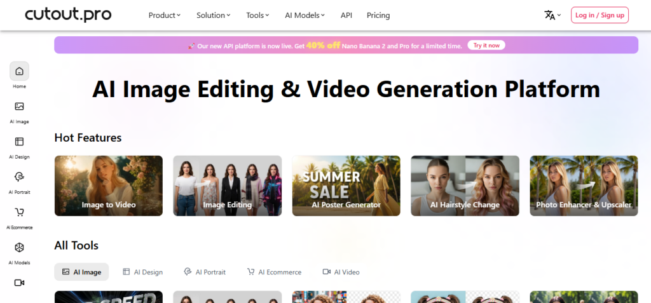Switch to the AI Video tab
651x303 pixels.
[x=341, y=272]
